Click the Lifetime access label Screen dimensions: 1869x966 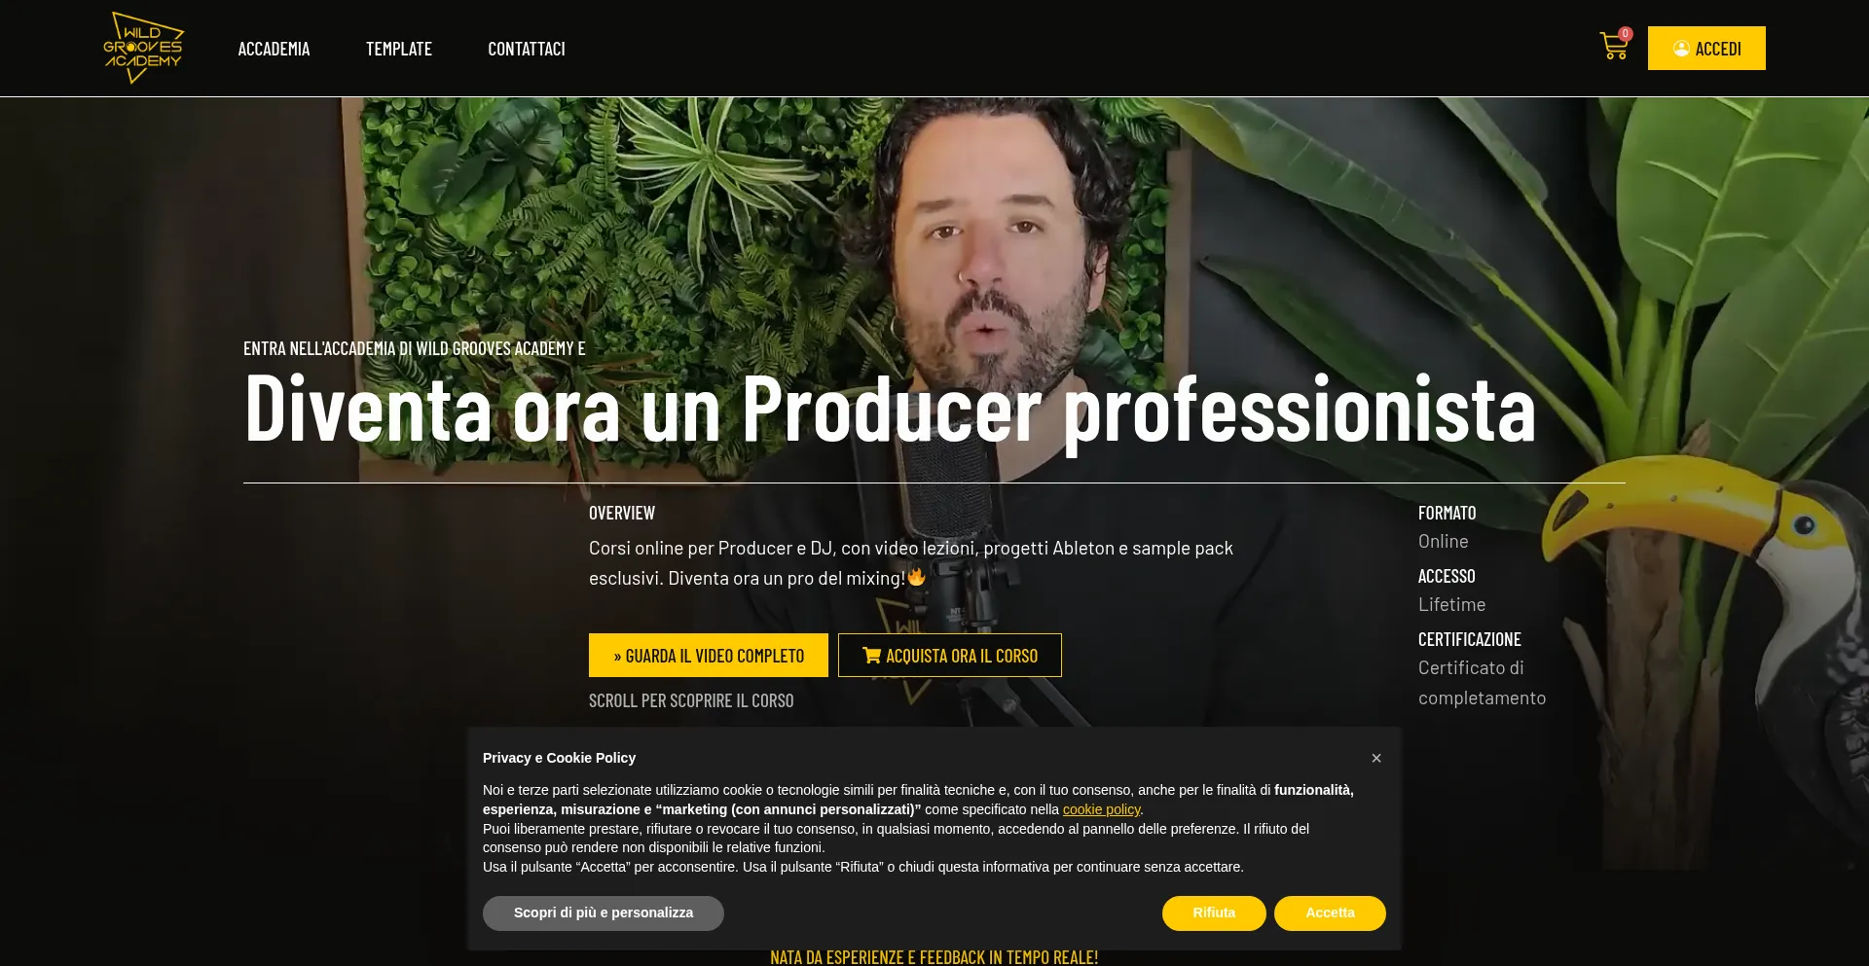[1451, 604]
